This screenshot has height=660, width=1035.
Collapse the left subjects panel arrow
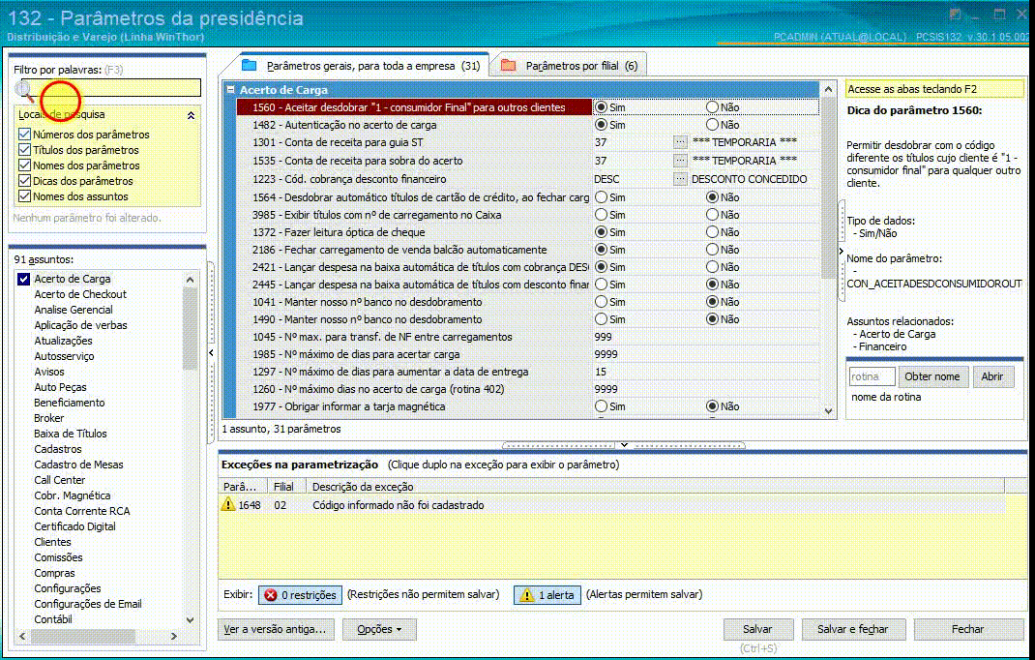[x=211, y=353]
